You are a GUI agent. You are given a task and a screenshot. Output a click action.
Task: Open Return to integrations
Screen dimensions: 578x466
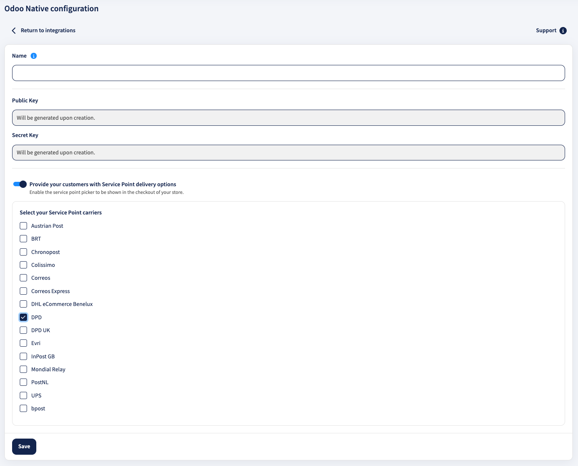pos(48,30)
